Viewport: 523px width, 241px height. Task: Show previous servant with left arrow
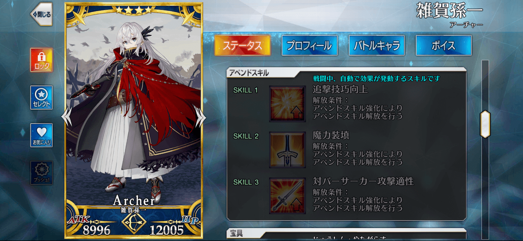click(x=67, y=117)
